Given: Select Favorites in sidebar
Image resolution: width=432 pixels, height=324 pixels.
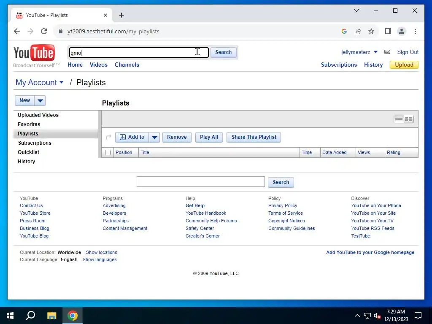Looking at the screenshot, I should (29, 124).
